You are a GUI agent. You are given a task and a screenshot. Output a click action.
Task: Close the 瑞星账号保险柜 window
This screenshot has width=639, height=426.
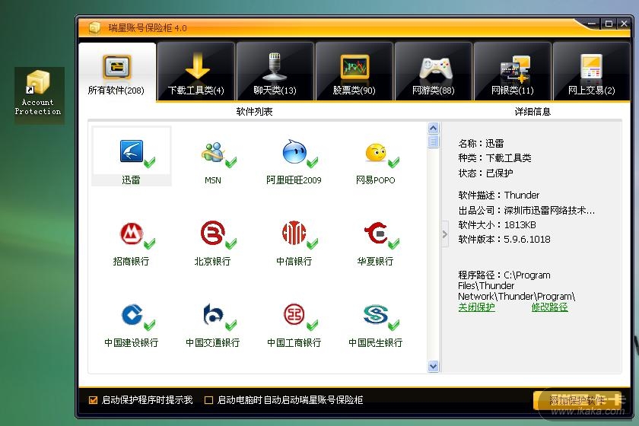click(624, 24)
